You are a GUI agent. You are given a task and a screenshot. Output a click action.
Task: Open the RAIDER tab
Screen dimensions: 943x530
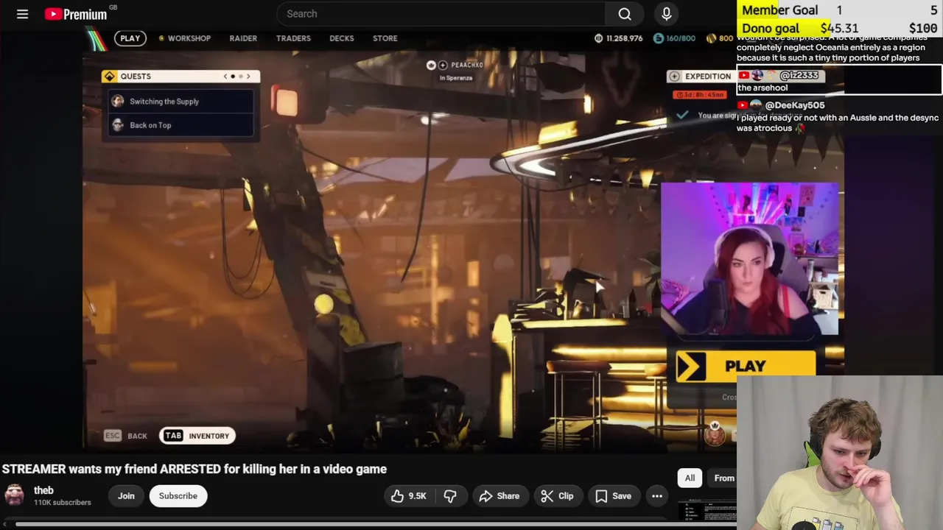[243, 38]
